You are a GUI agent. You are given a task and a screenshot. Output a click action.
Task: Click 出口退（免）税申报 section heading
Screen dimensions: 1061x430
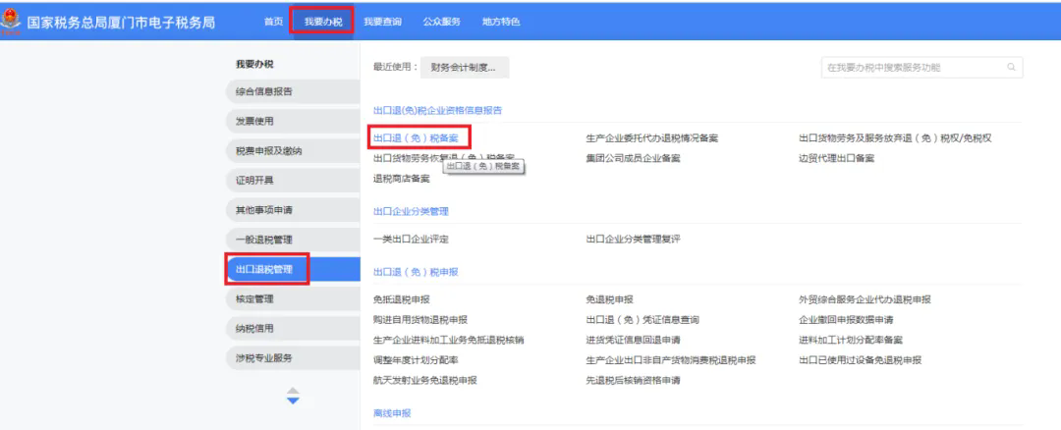click(416, 272)
